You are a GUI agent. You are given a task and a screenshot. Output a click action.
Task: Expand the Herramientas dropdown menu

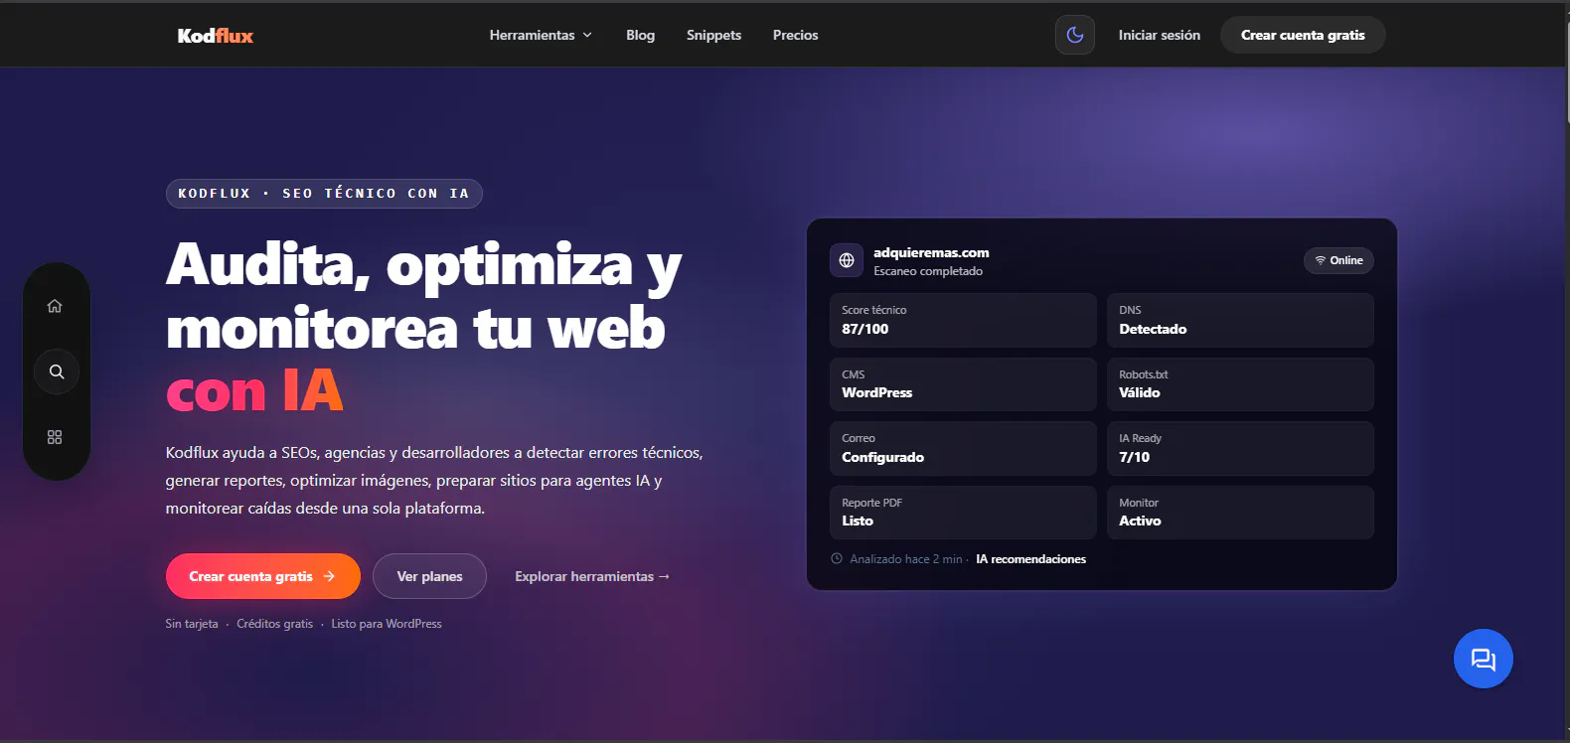[541, 35]
